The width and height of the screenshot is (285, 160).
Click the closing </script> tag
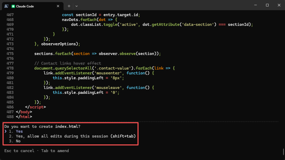point(35,107)
